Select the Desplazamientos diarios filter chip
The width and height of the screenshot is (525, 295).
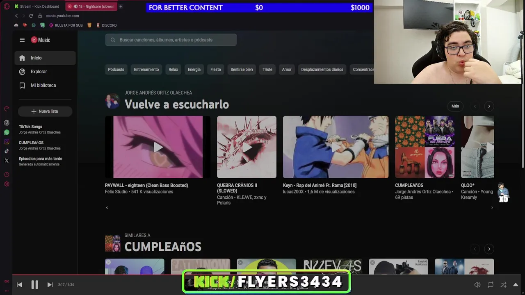[322, 70]
